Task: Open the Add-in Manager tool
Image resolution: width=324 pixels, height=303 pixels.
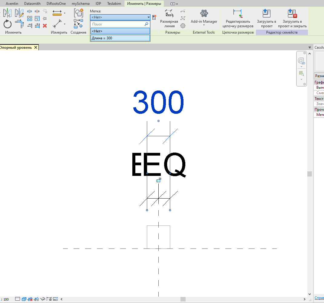Action: tap(204, 17)
